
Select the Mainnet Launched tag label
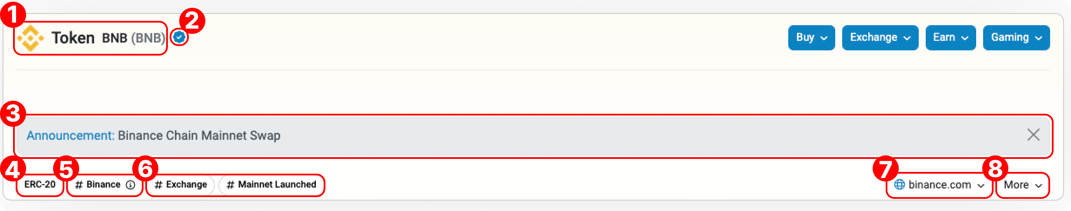pos(277,185)
